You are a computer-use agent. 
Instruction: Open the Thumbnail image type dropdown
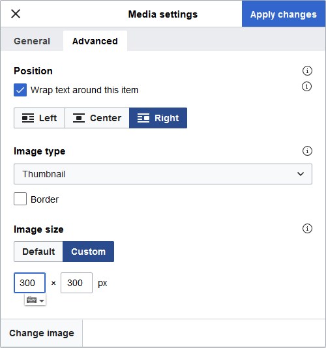(163, 174)
